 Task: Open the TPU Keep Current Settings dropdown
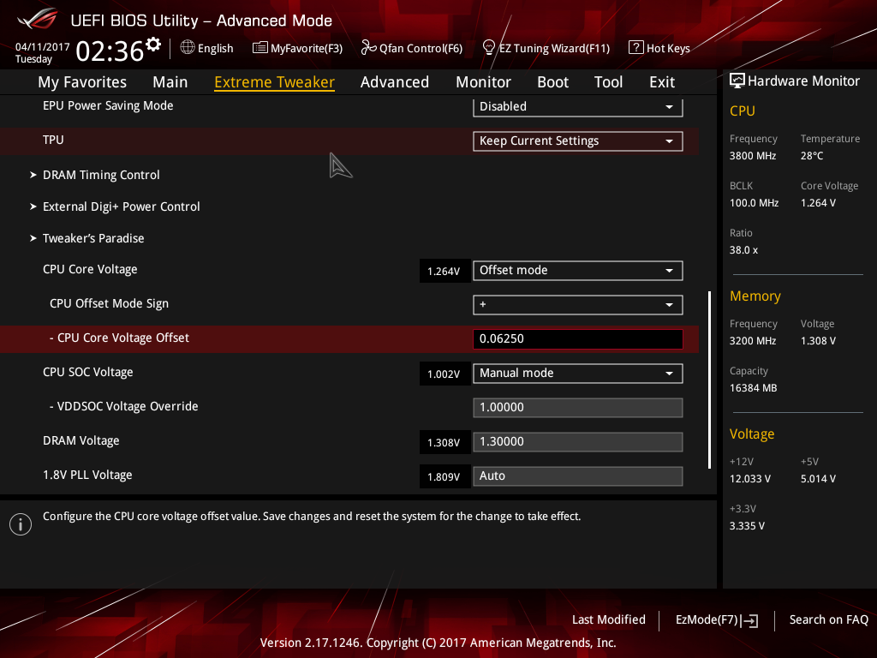pos(578,141)
